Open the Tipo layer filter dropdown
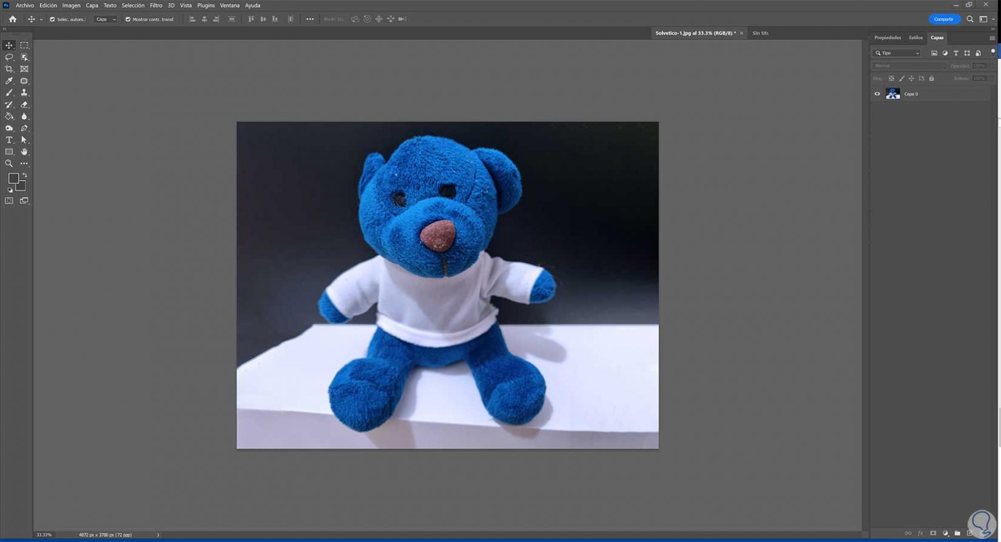The width and height of the screenshot is (1001, 542). [897, 53]
